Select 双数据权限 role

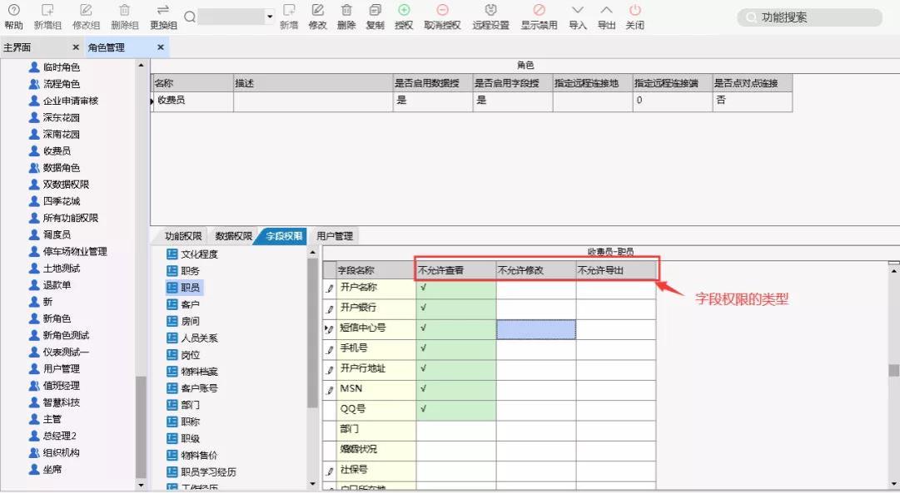click(66, 184)
